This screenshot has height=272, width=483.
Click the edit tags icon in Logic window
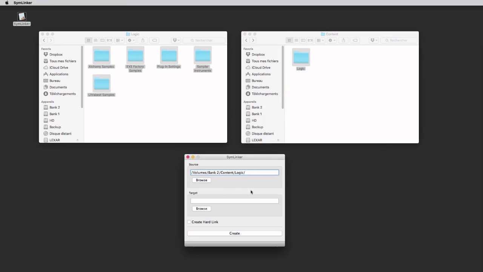point(154,40)
